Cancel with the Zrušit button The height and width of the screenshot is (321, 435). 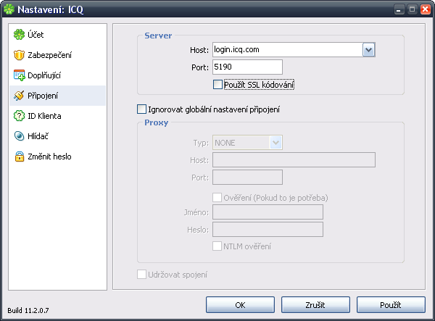coord(315,304)
